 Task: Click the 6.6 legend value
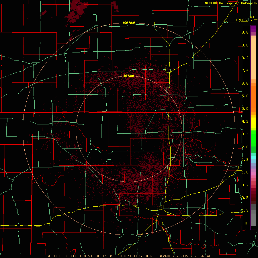coord(245,83)
